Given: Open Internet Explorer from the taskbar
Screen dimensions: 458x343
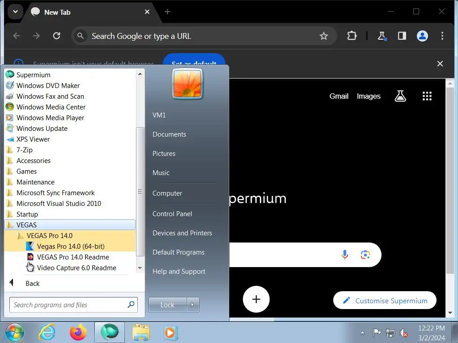Looking at the screenshot, I should click(47, 332).
